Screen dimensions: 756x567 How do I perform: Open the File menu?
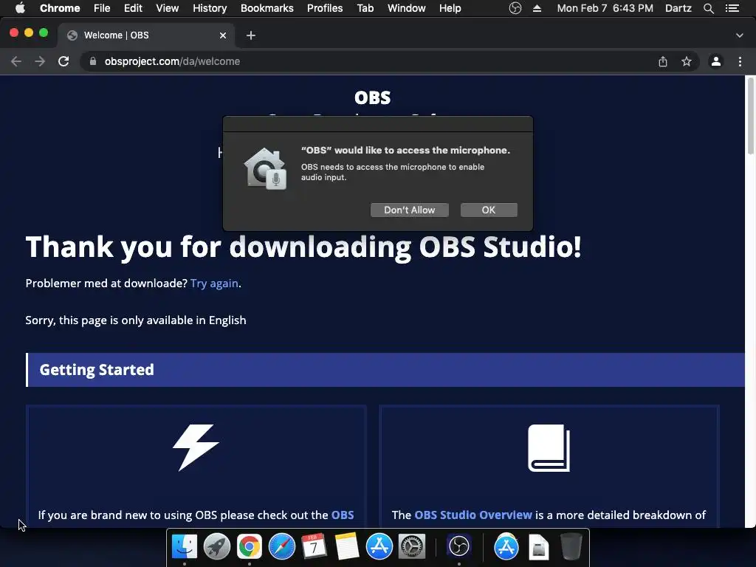(x=102, y=8)
